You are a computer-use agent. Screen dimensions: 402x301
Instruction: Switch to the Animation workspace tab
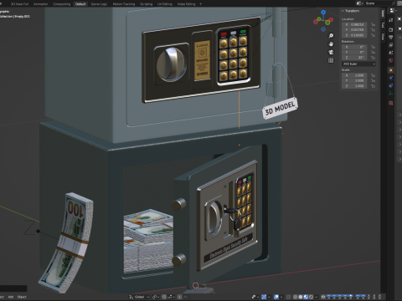pos(40,4)
